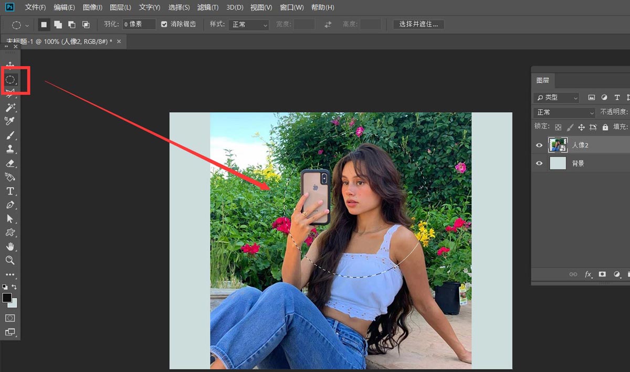Viewport: 630px width, 372px height.
Task: Filter layers by pixel layer icon
Action: [592, 98]
